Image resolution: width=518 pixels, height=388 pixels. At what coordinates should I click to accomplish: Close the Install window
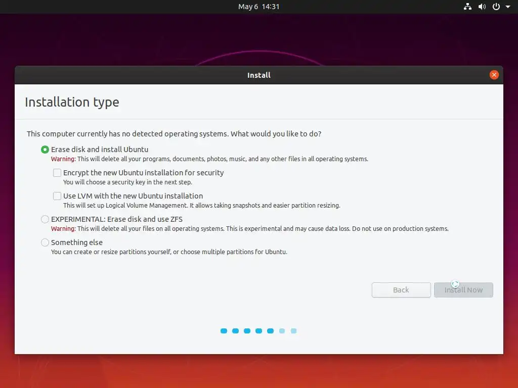(x=494, y=75)
